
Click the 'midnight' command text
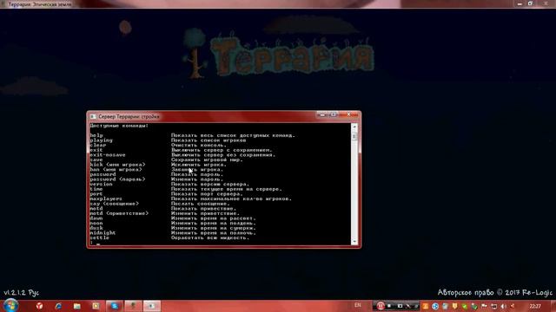coord(103,233)
